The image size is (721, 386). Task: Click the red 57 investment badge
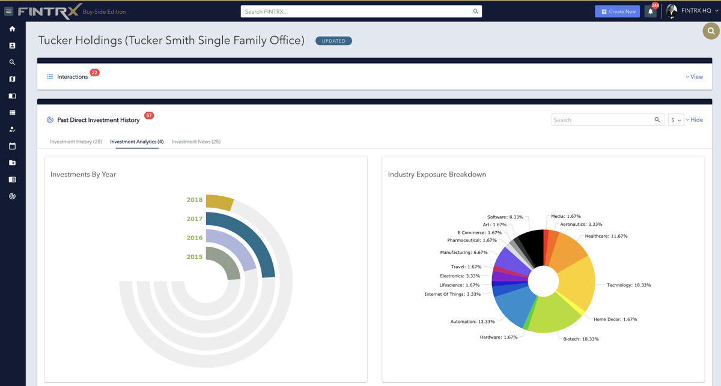click(x=149, y=115)
